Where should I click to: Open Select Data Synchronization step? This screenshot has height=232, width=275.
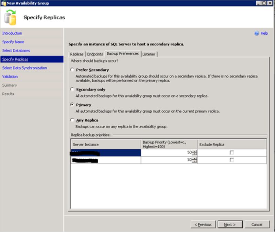pos(24,68)
